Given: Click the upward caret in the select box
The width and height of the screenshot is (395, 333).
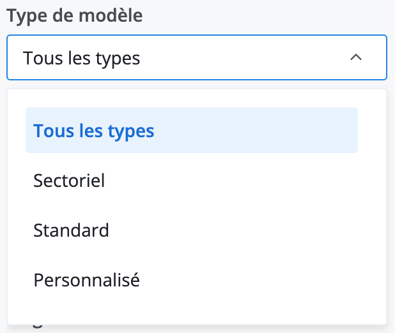Looking at the screenshot, I should pyautogui.click(x=356, y=57).
